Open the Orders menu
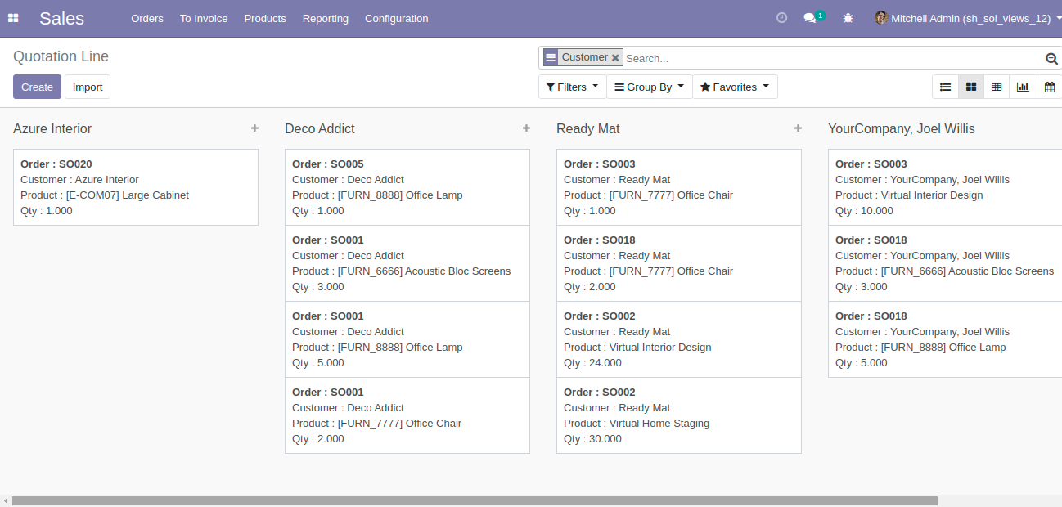The width and height of the screenshot is (1062, 507). (x=147, y=18)
